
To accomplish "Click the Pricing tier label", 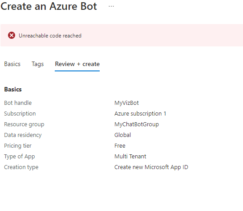I will (18, 145).
